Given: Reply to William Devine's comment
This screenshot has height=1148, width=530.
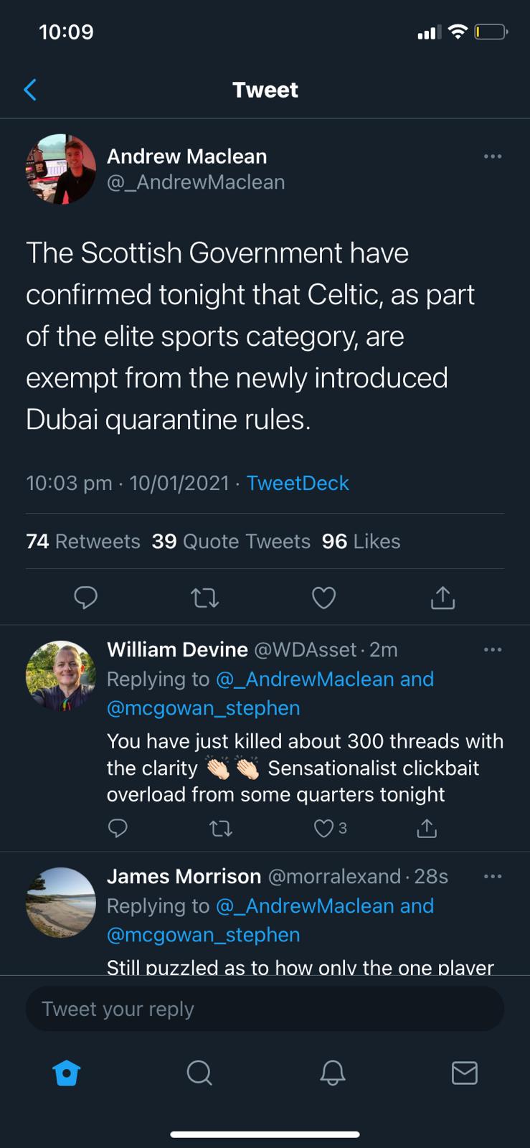Looking at the screenshot, I should click(x=118, y=829).
